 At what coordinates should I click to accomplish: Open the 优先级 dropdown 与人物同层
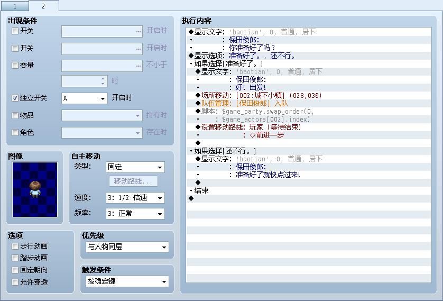(x=127, y=247)
